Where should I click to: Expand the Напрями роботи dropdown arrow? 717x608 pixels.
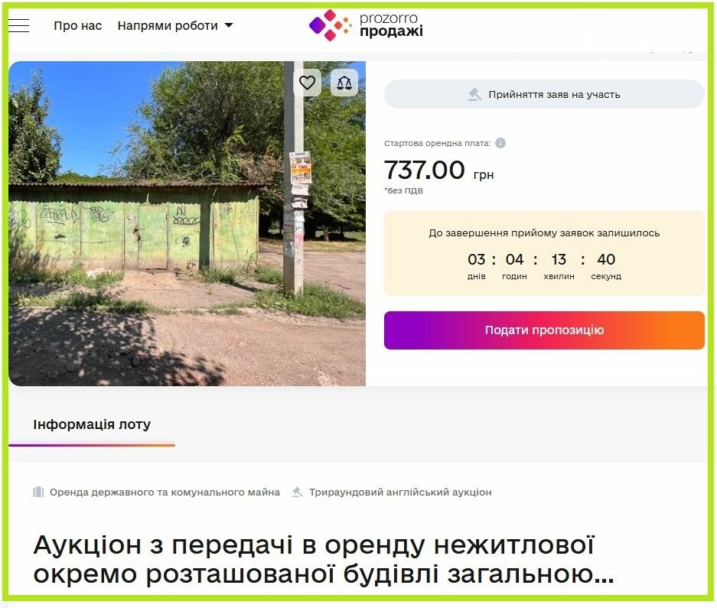[229, 25]
